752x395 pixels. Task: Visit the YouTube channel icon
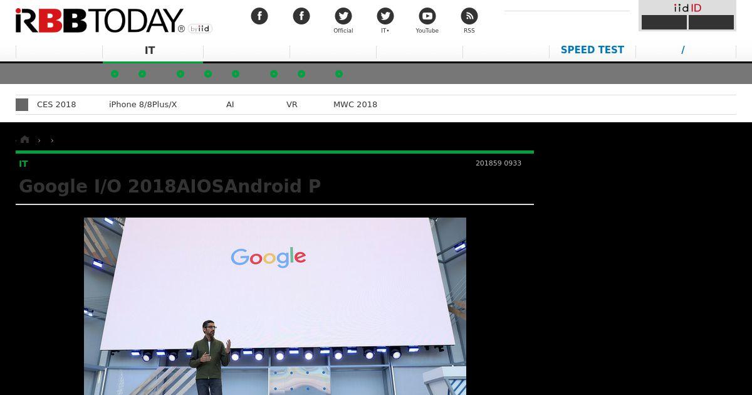point(427,16)
